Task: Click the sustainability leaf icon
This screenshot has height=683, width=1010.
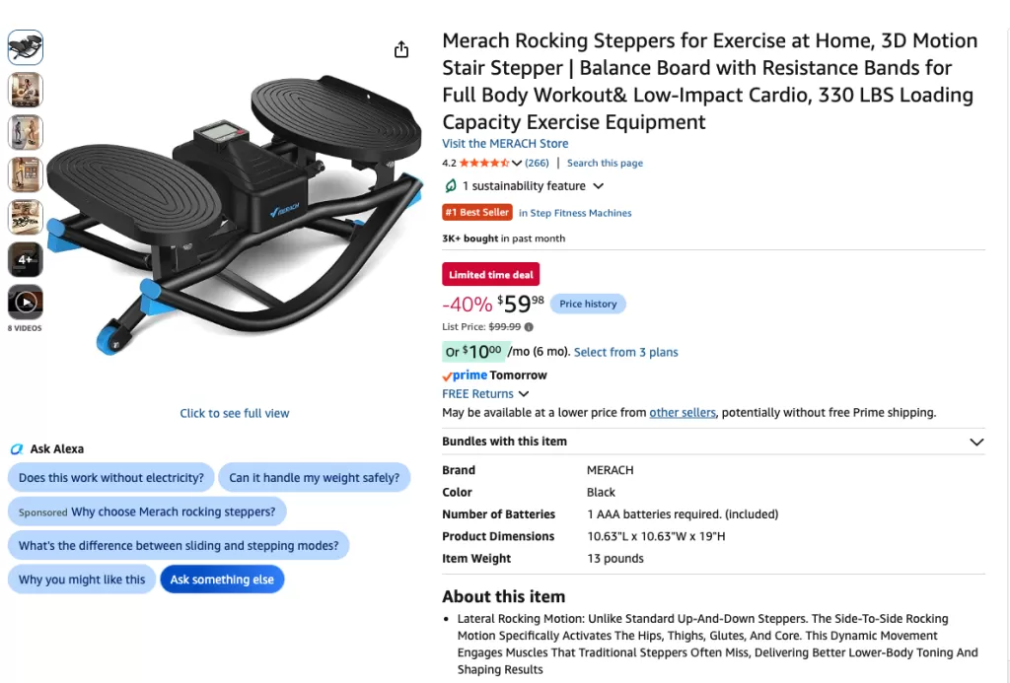Action: [450, 186]
